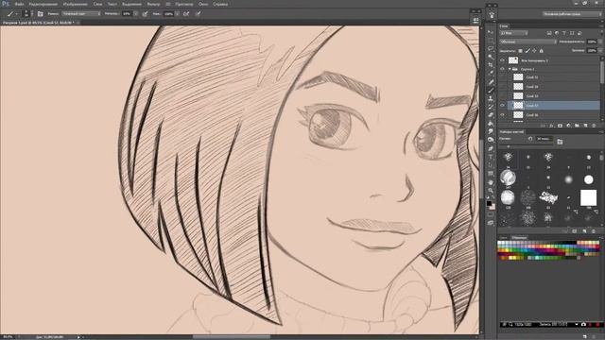Image resolution: width=605 pixels, height=340 pixels.
Task: Add a new adjustment layer icon
Action: (x=568, y=126)
